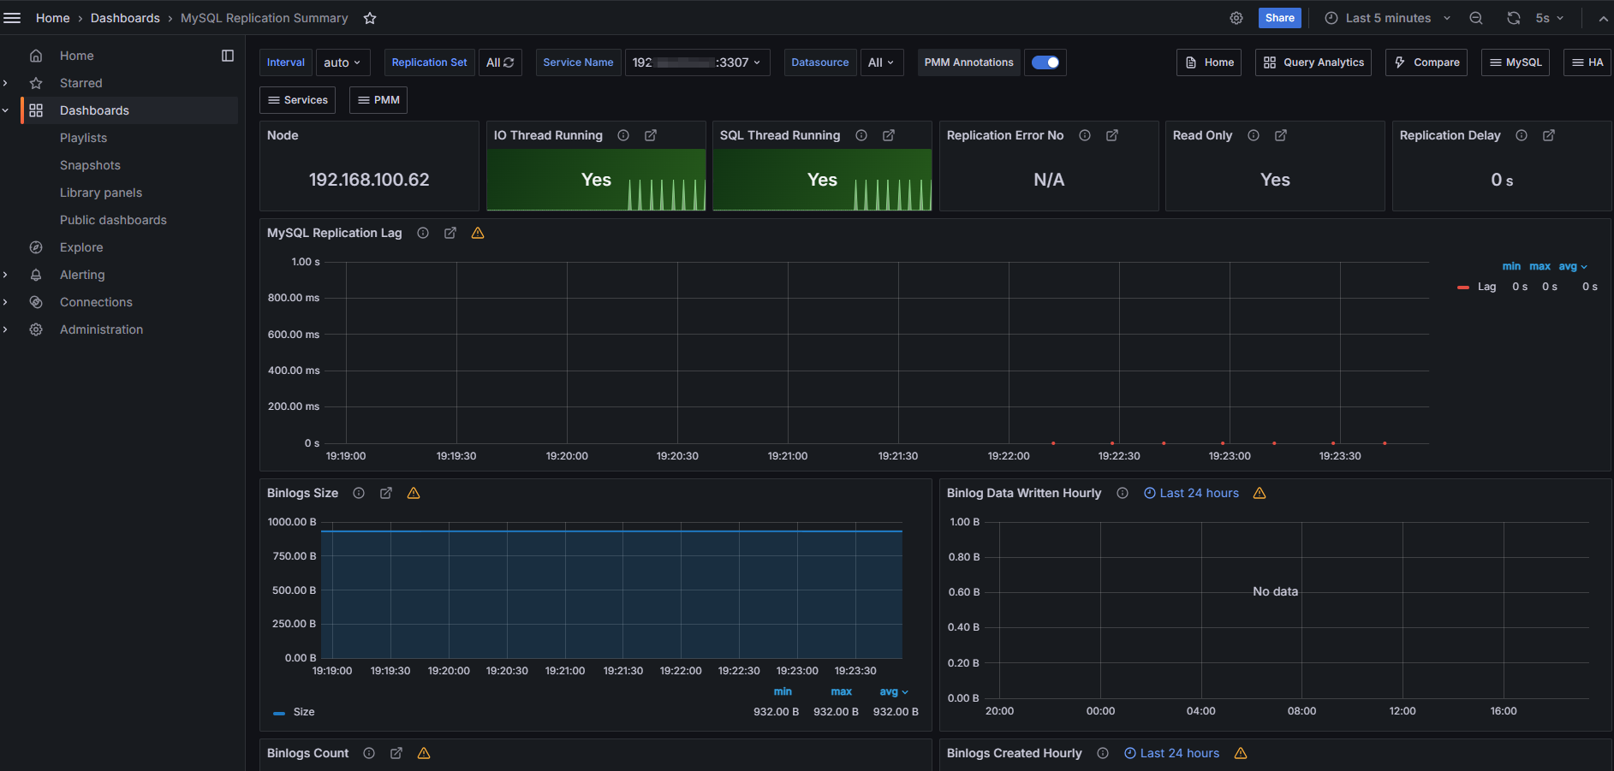Open the Last 5 minutes time picker

pos(1387,18)
